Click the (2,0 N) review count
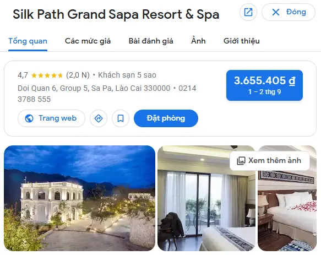 (78, 75)
